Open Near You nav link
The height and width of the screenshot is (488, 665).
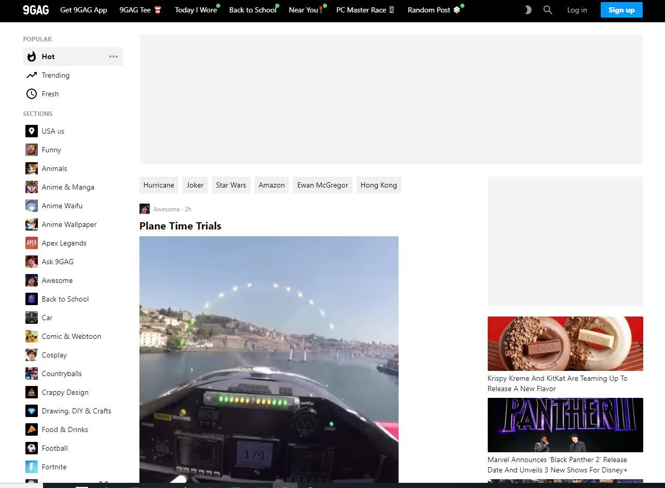305,10
